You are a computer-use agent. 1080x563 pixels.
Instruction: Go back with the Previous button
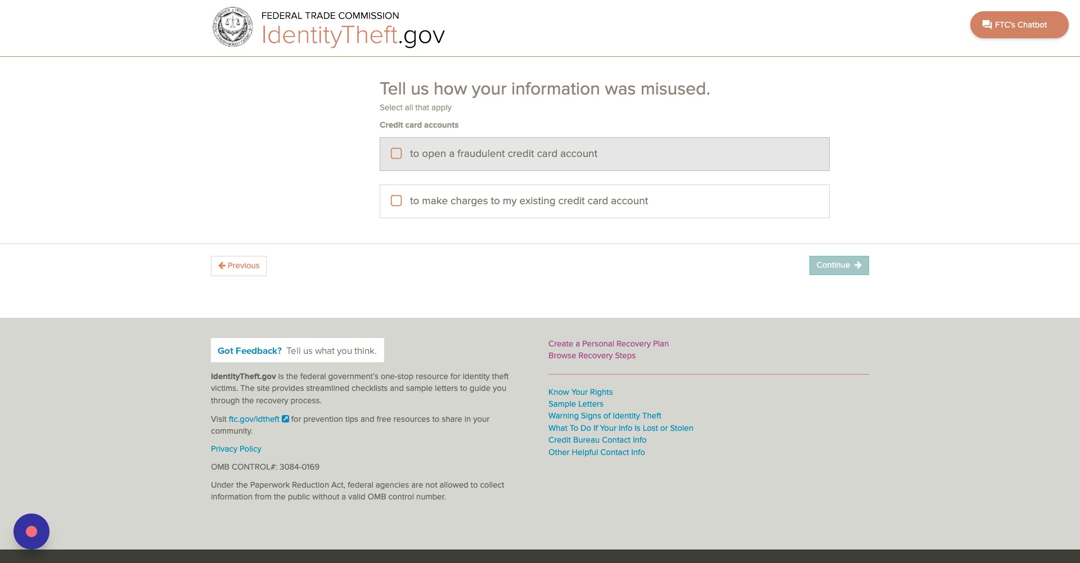238,265
